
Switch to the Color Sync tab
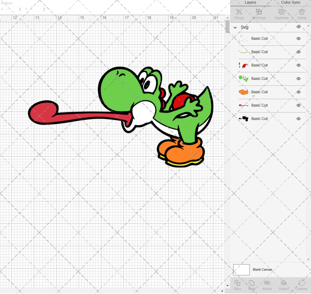(x=290, y=2)
